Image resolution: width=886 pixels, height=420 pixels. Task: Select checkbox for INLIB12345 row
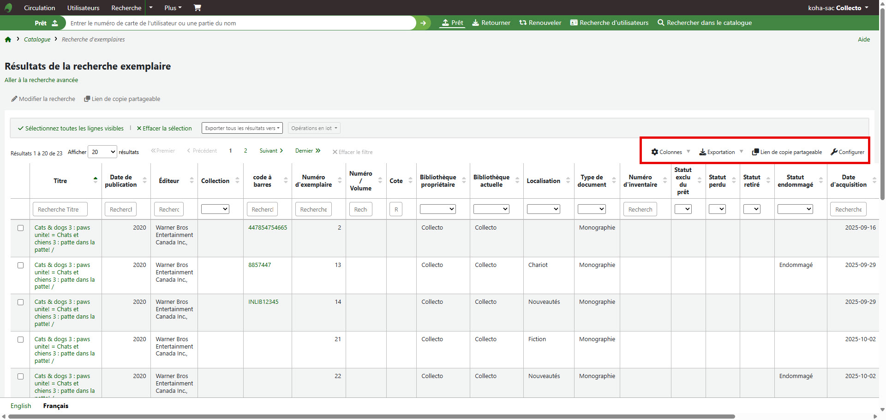(x=20, y=302)
